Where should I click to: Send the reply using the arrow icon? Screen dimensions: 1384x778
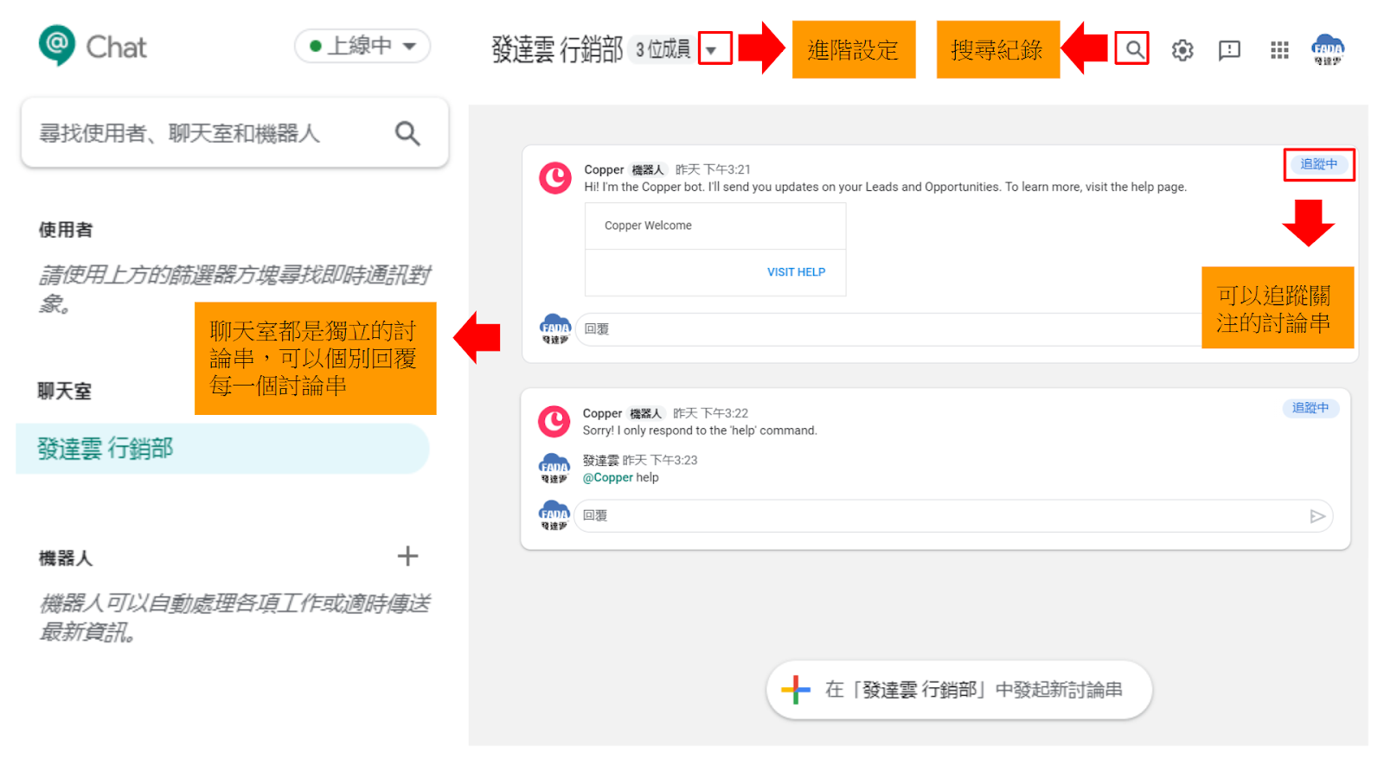click(x=1317, y=516)
